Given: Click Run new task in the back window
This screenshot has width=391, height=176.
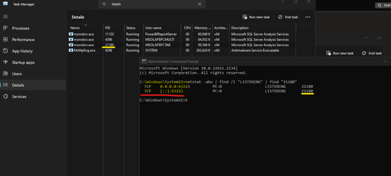Looking at the screenshot, I should [x=340, y=53].
